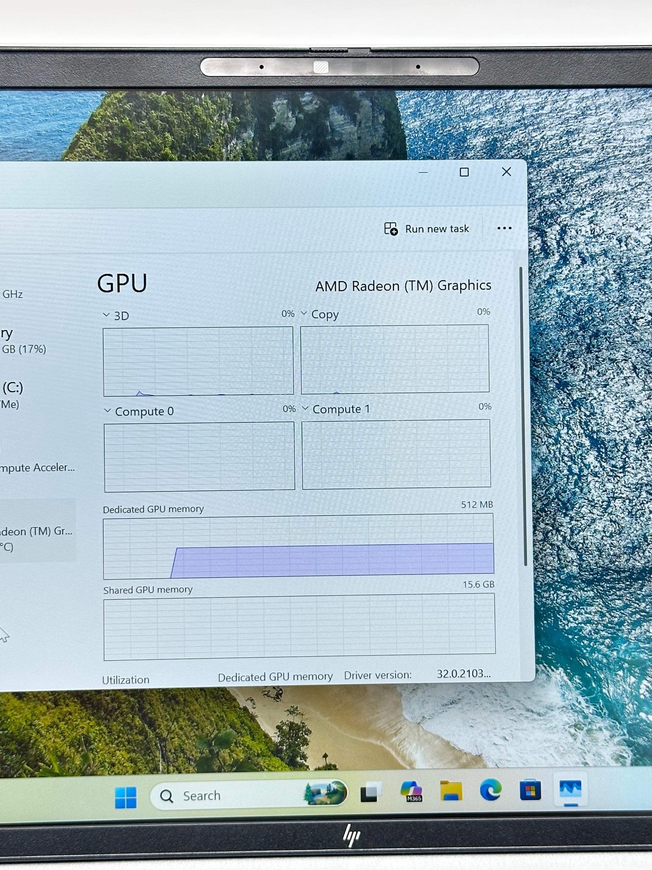Open Microsoft 365 Copilot from taskbar
Viewport: 652px width, 870px height.
click(x=411, y=791)
